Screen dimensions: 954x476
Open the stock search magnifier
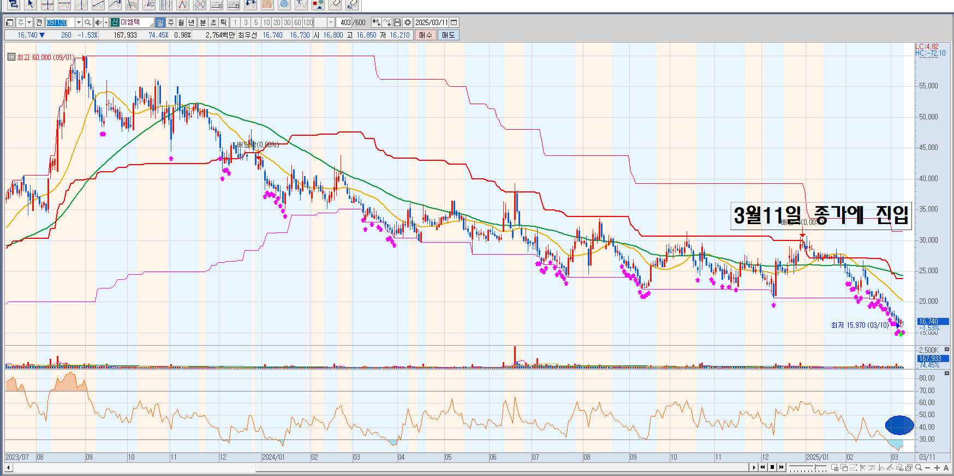pyautogui.click(x=87, y=22)
